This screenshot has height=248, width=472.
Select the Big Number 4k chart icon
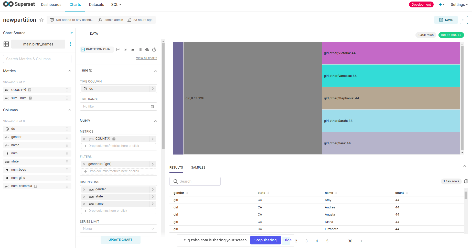(x=147, y=49)
